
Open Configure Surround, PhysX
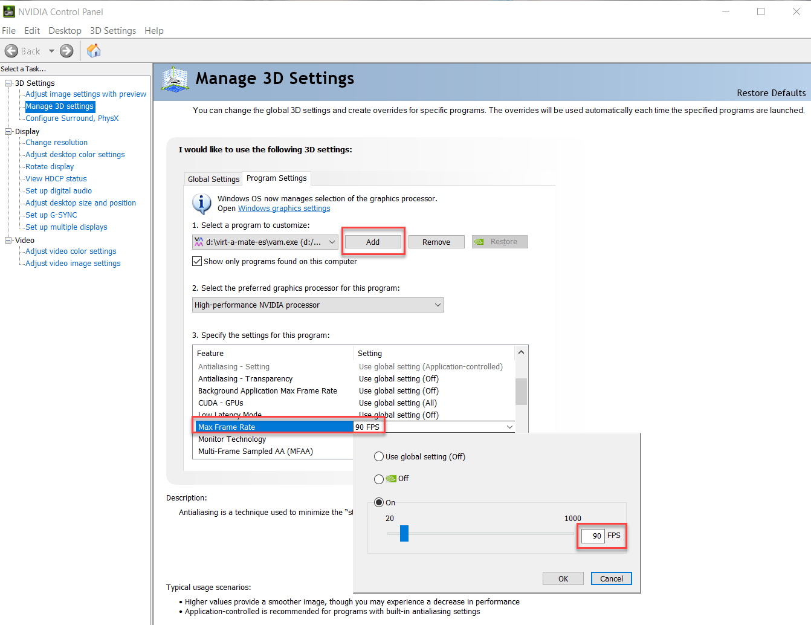pos(72,118)
